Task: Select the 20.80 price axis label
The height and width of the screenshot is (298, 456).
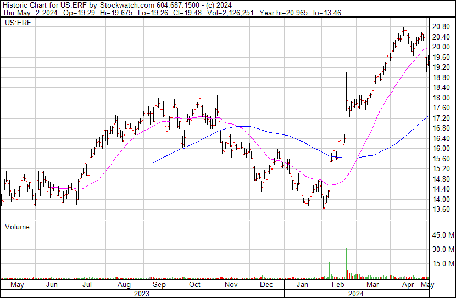Action: point(441,27)
